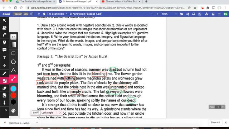
Task: Go to the browser home page
Action: (21, 8)
